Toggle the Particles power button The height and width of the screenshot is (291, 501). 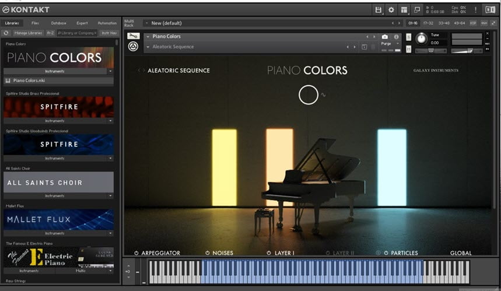coord(386,253)
